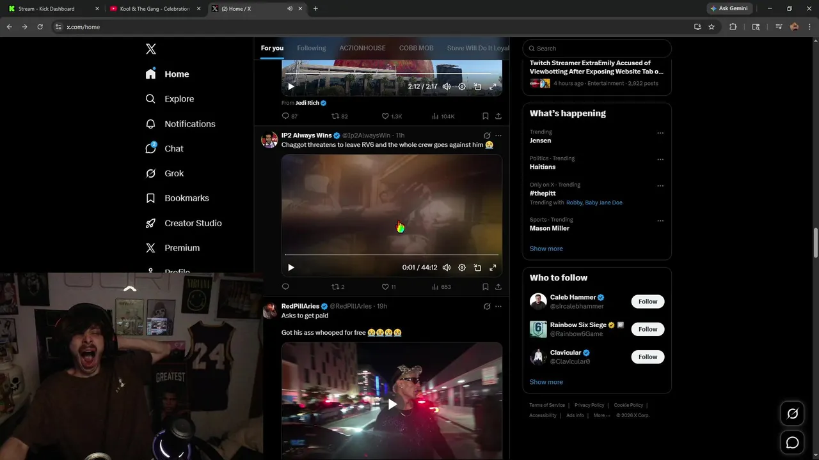819x460 pixels.
Task: Play the 44:12 video
Action: 291,268
